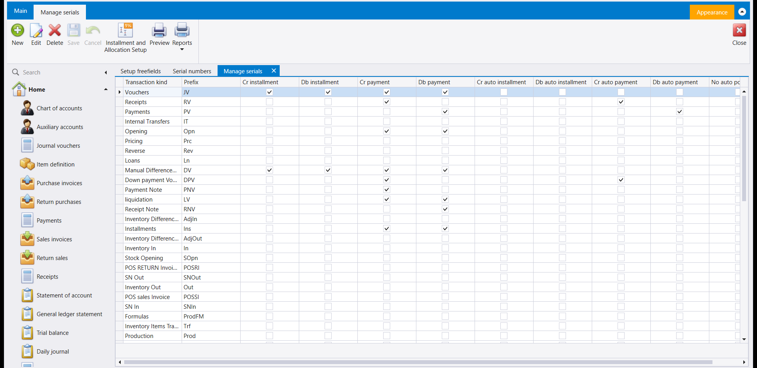Click the Vouchers row indicator arrow
This screenshot has width=757, height=368.
coord(120,92)
